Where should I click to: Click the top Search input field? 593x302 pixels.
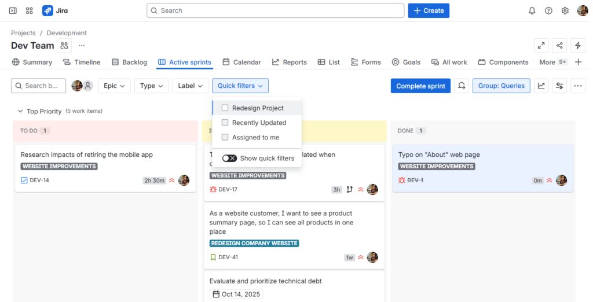point(276,10)
